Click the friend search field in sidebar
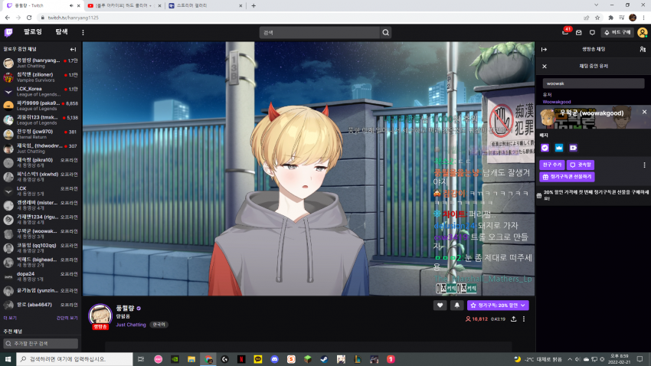The image size is (651, 366). tap(41, 344)
